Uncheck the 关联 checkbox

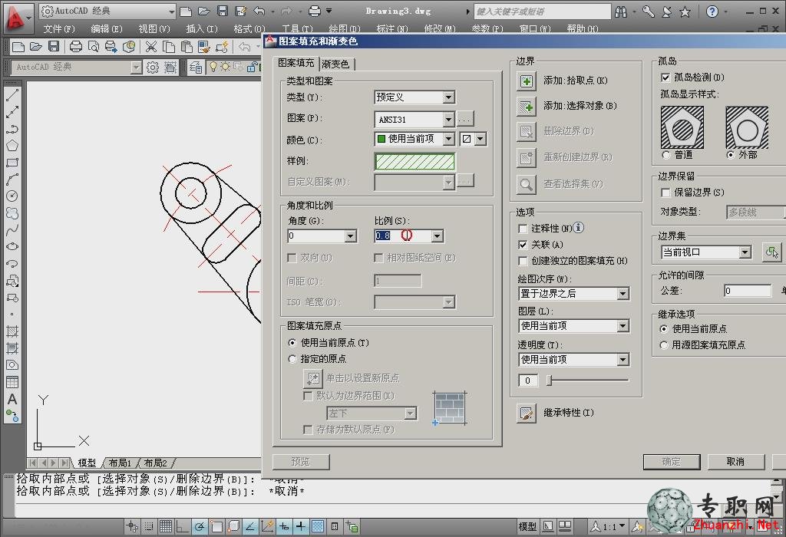point(523,245)
